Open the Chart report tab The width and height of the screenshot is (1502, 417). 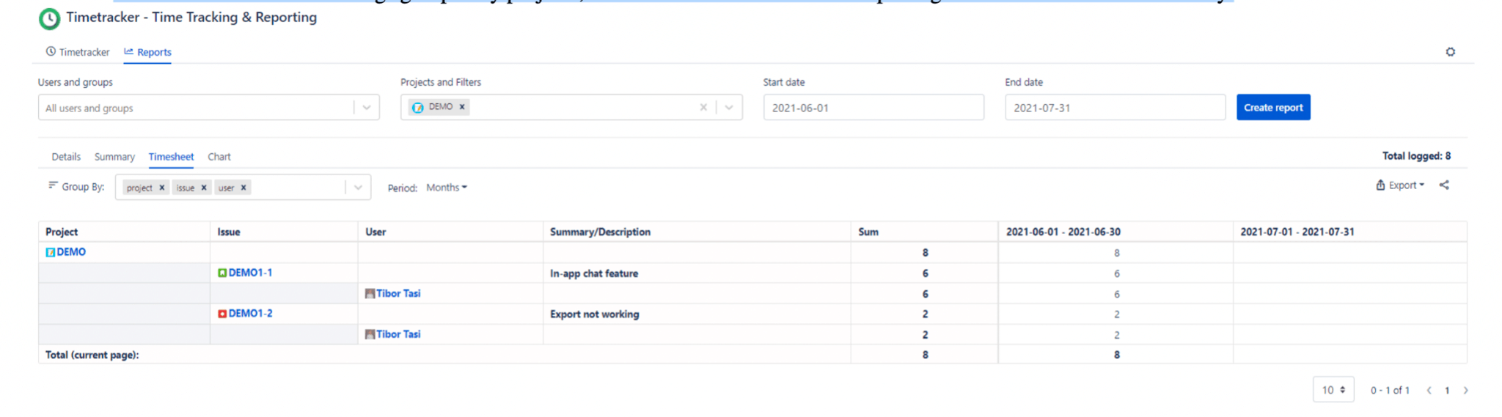coord(219,157)
